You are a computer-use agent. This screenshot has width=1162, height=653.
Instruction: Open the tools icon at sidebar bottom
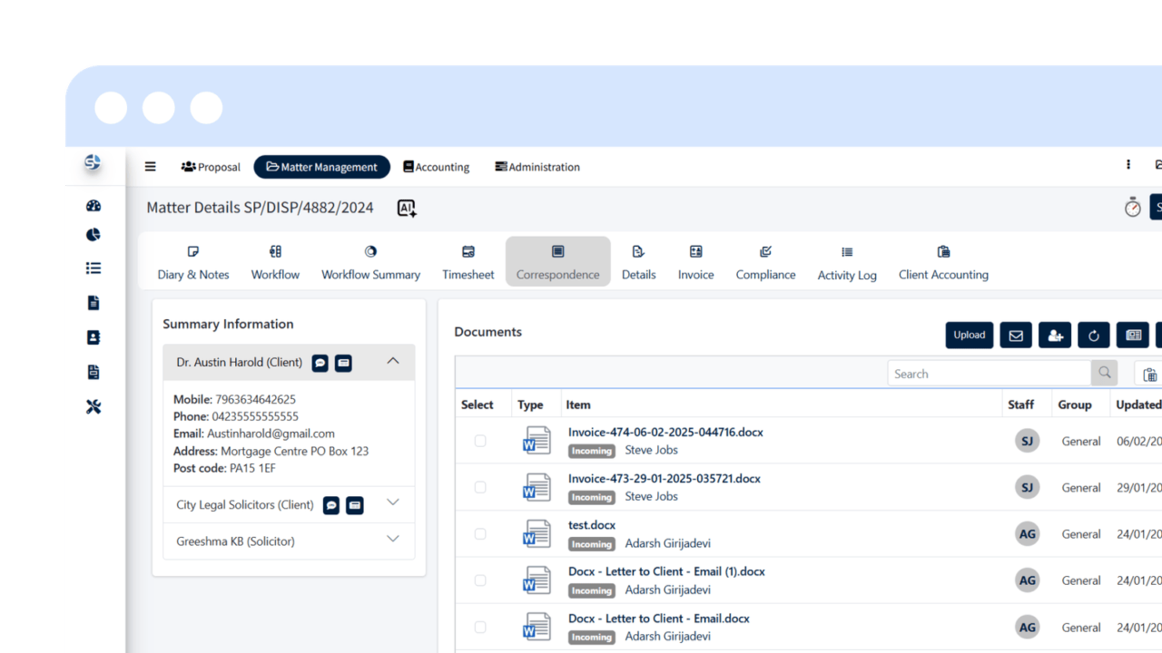[93, 406]
